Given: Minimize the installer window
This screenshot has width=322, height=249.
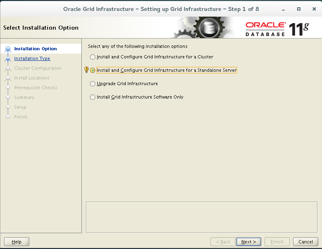Looking at the screenshot, I should 283,9.
